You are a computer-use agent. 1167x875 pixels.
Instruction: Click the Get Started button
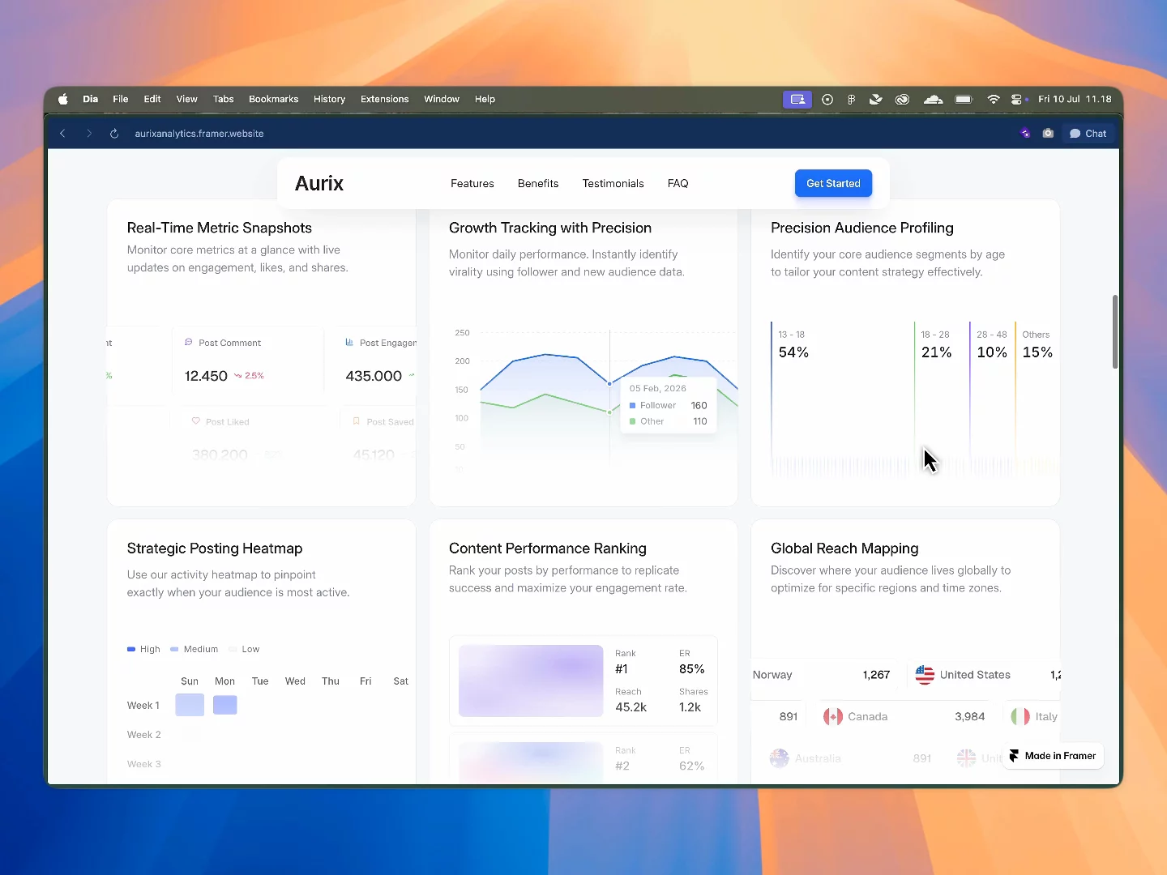(x=833, y=184)
